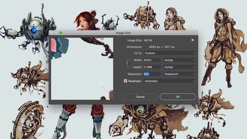Click the Height field showing 11.389

[152, 67]
